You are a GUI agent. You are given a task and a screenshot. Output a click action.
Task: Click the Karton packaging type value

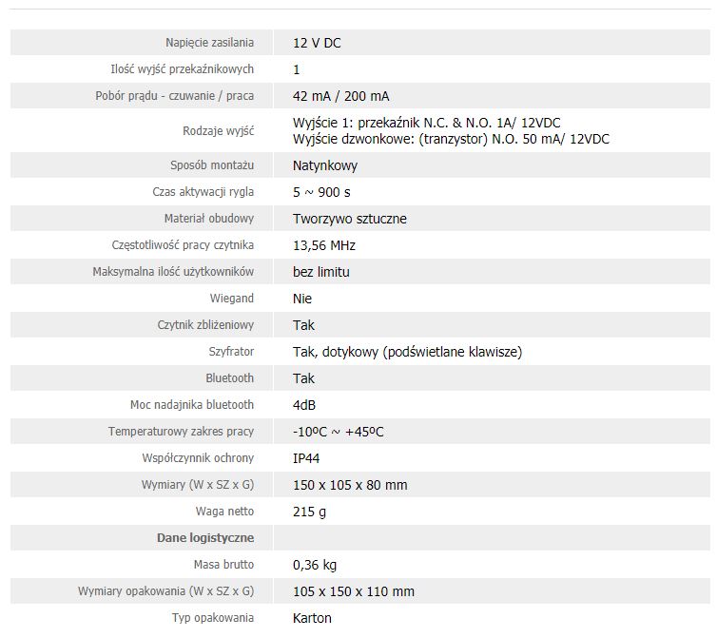(312, 618)
